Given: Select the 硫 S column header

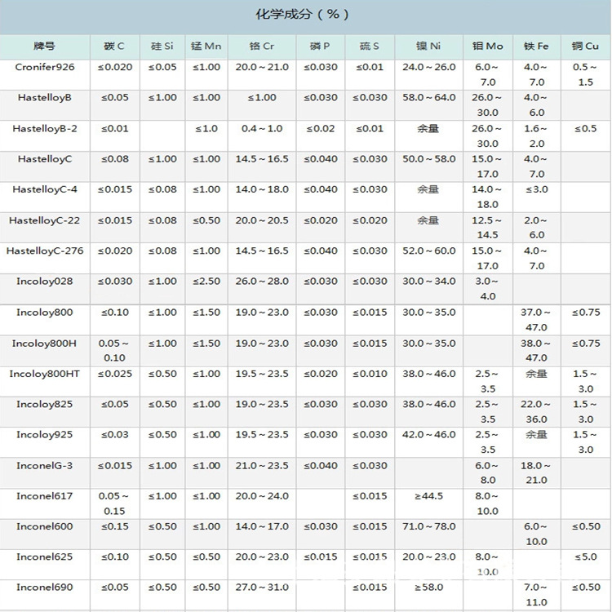Looking at the screenshot, I should click(369, 46).
